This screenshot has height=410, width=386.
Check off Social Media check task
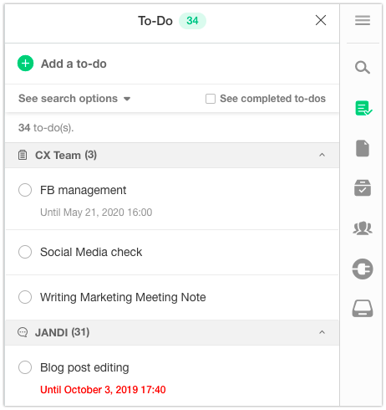coord(25,252)
